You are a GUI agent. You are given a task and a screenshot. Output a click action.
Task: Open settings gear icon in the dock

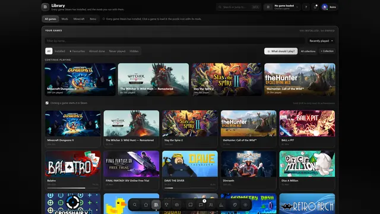tap(245, 204)
